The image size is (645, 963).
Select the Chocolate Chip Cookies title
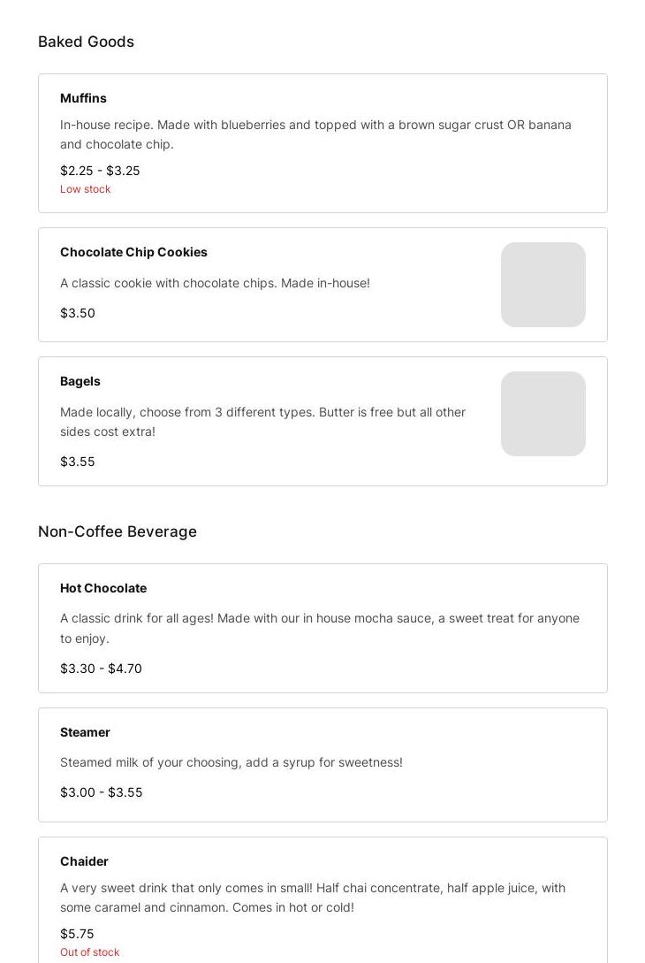click(x=133, y=252)
